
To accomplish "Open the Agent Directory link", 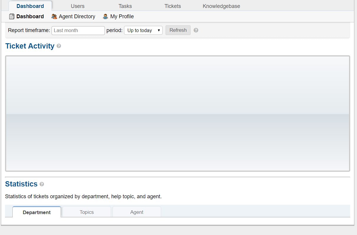I will pyautogui.click(x=77, y=16).
